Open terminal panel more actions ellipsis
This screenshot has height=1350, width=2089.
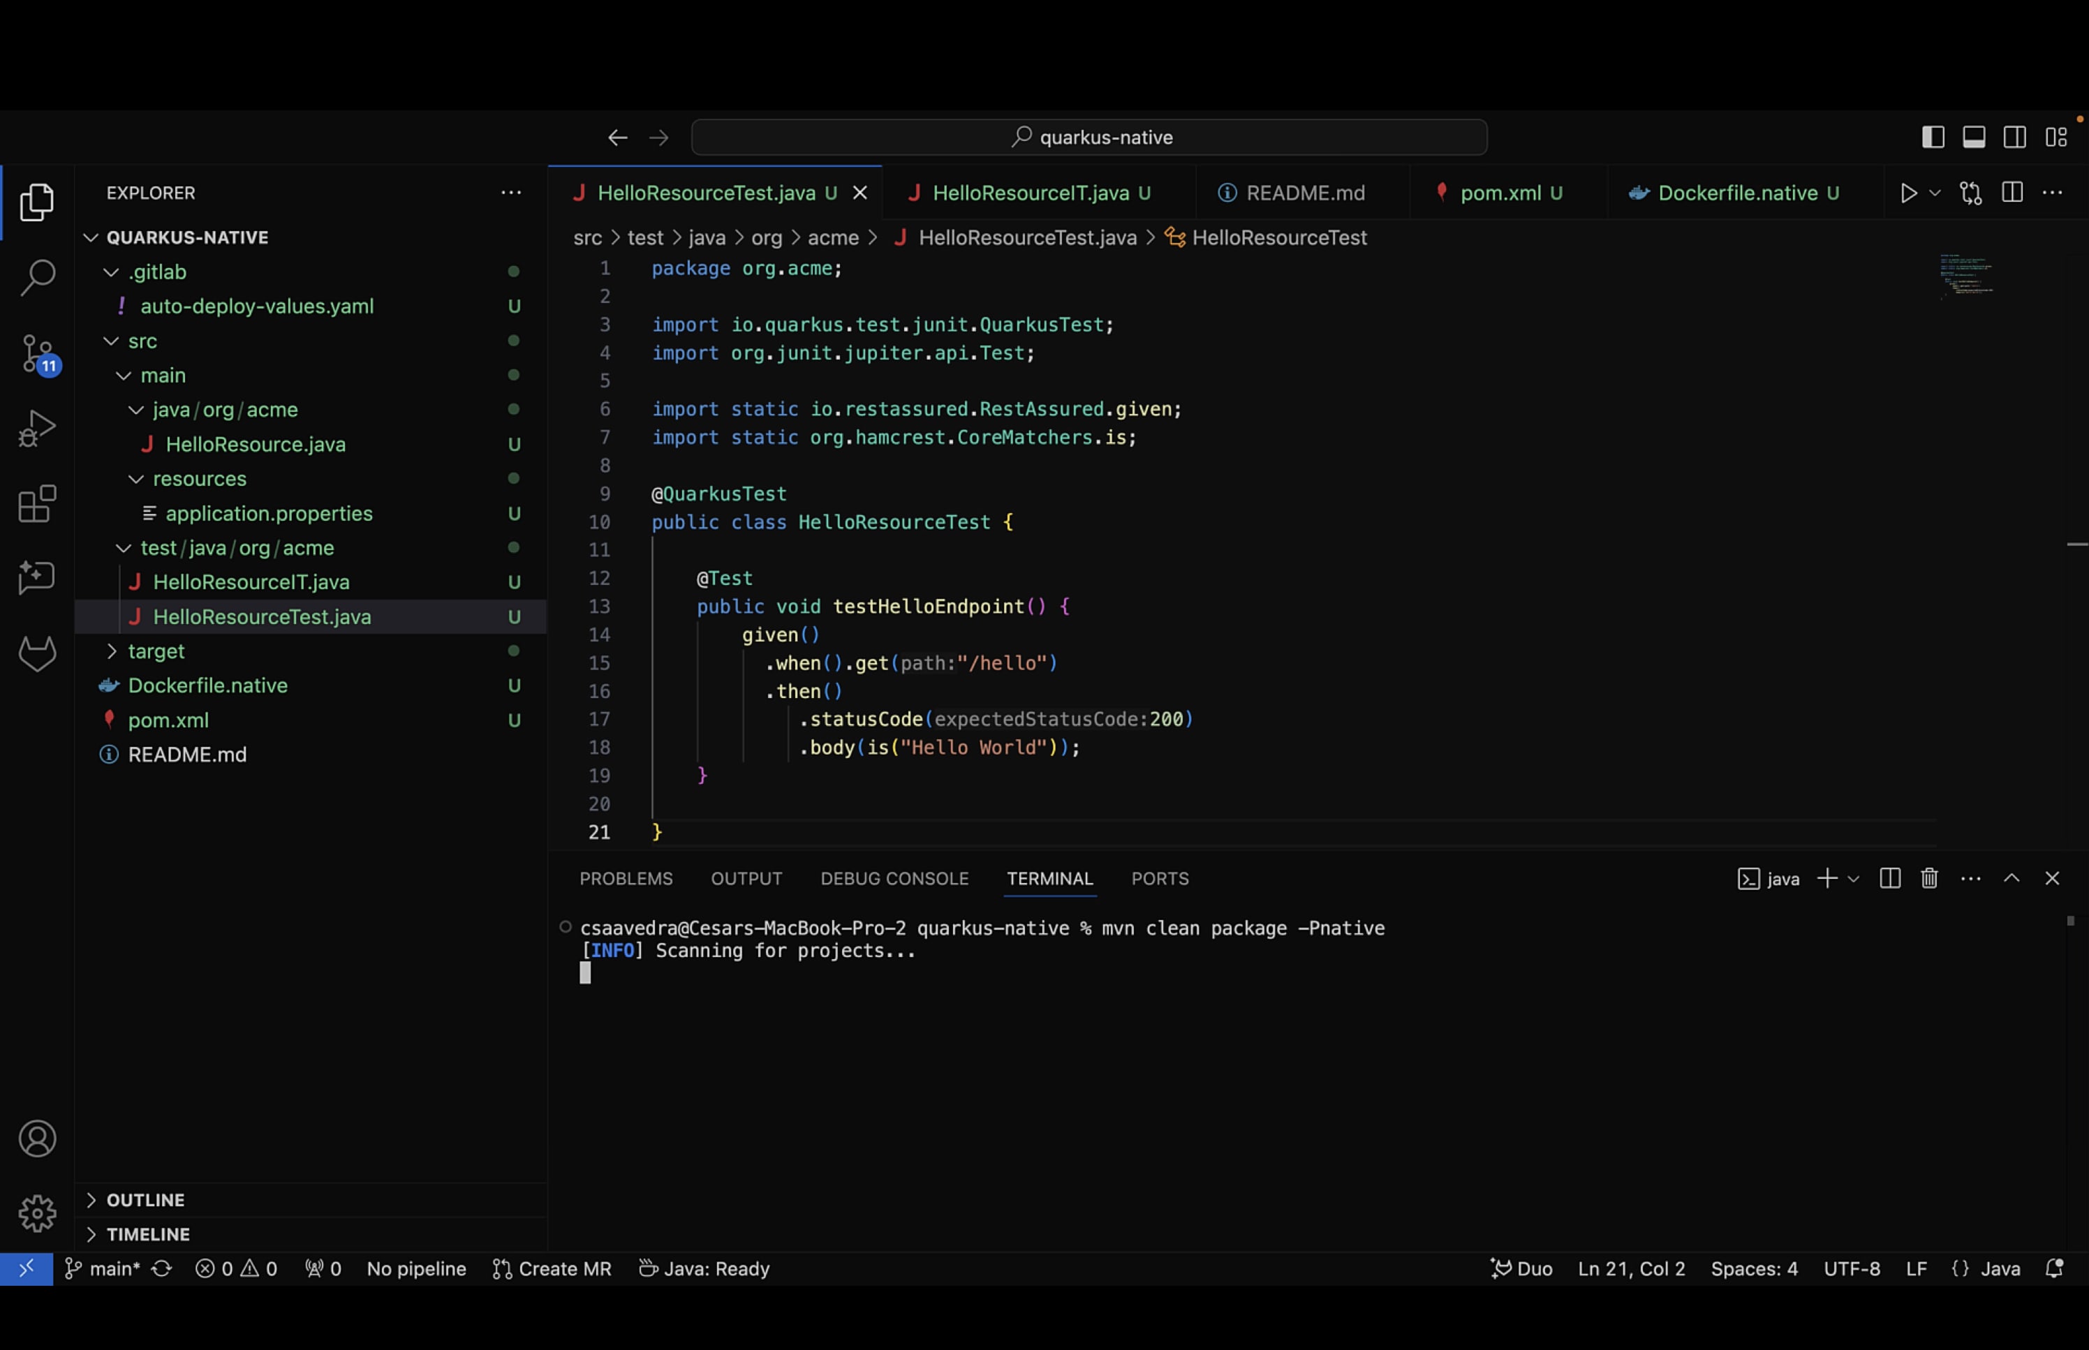coord(1970,878)
